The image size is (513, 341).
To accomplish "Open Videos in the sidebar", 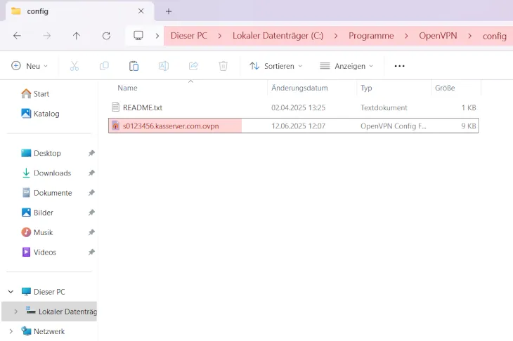I will point(39,252).
